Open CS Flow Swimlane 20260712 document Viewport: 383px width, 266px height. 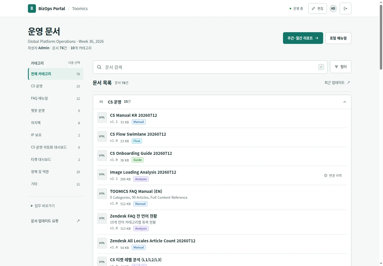tap(138, 134)
